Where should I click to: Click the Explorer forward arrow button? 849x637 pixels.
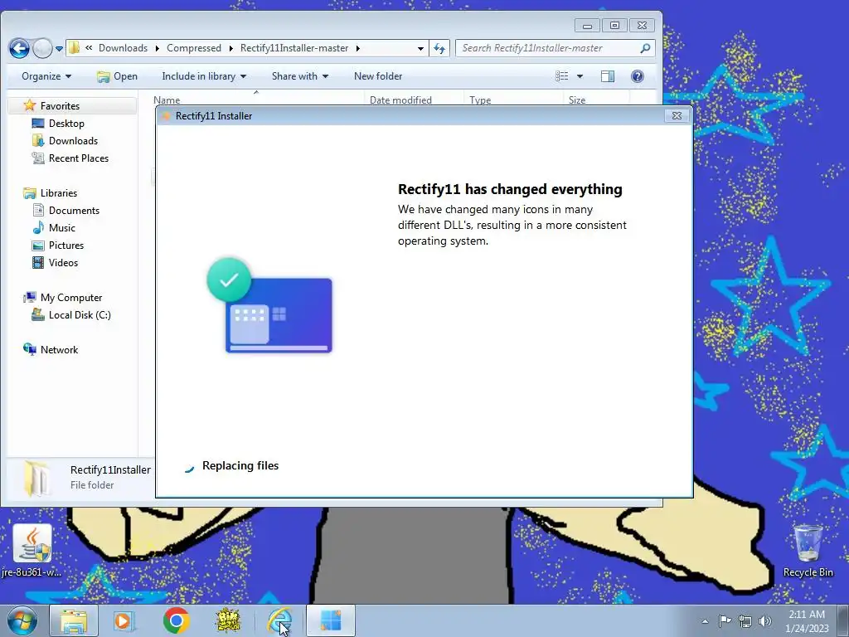pos(42,48)
